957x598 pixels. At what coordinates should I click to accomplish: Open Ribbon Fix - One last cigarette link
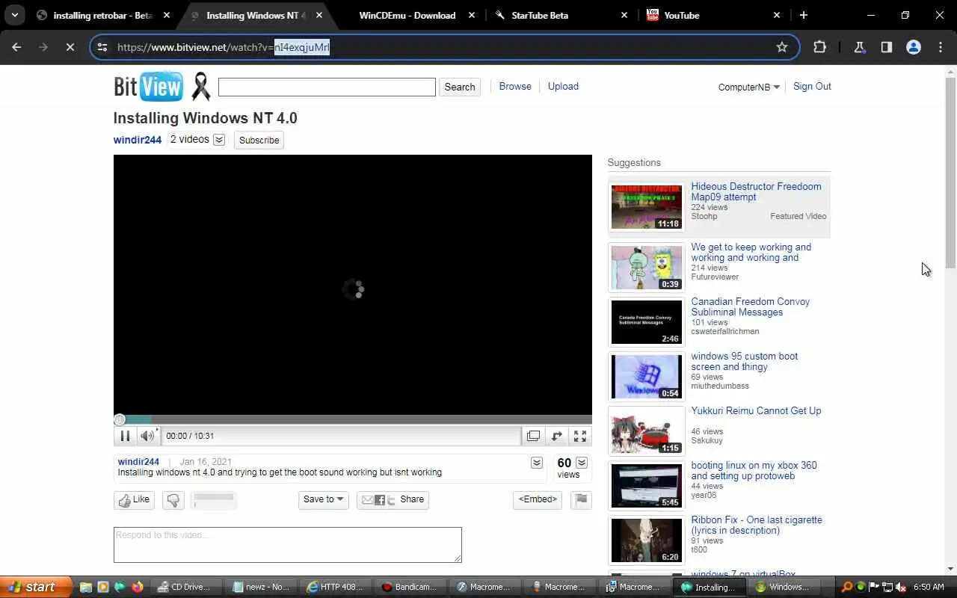coord(757,525)
